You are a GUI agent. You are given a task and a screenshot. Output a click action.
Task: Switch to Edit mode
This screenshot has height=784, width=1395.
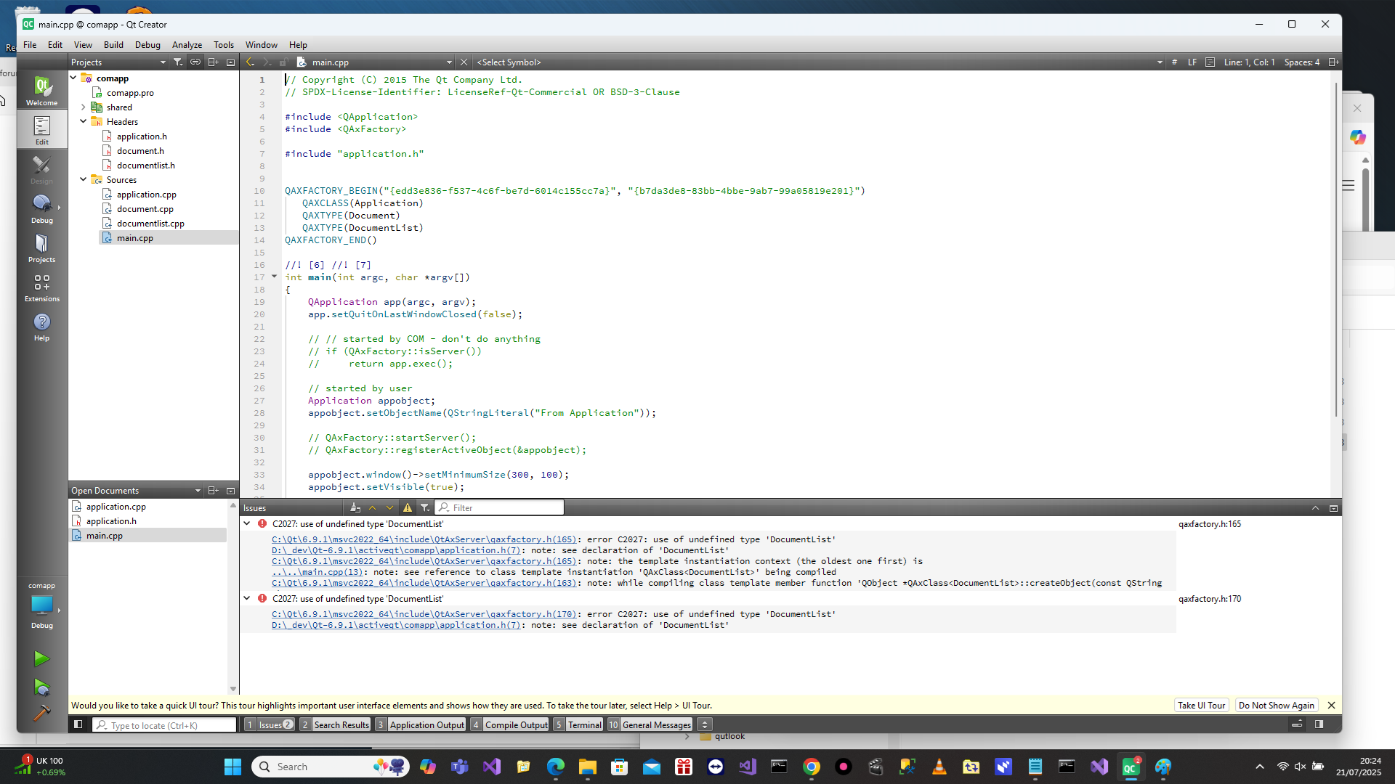[42, 130]
